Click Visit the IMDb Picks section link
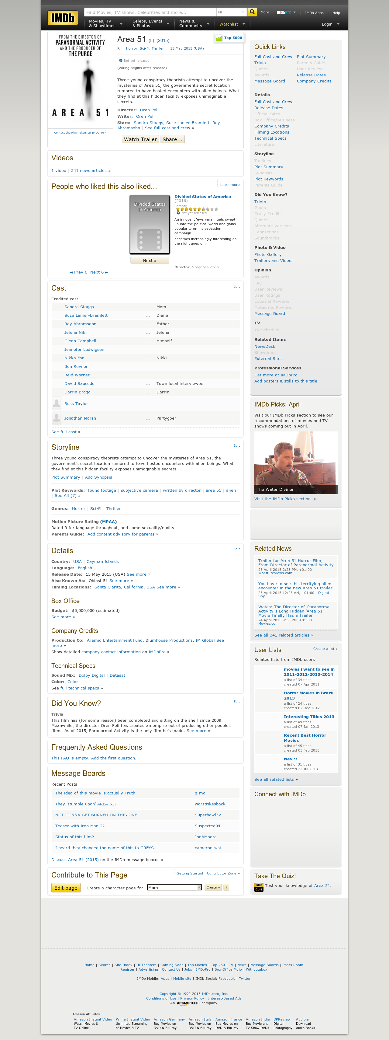389x1040 pixels. coord(282,499)
